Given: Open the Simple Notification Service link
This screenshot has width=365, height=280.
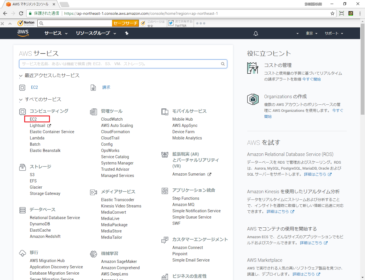Looking at the screenshot, I should 196,211.
